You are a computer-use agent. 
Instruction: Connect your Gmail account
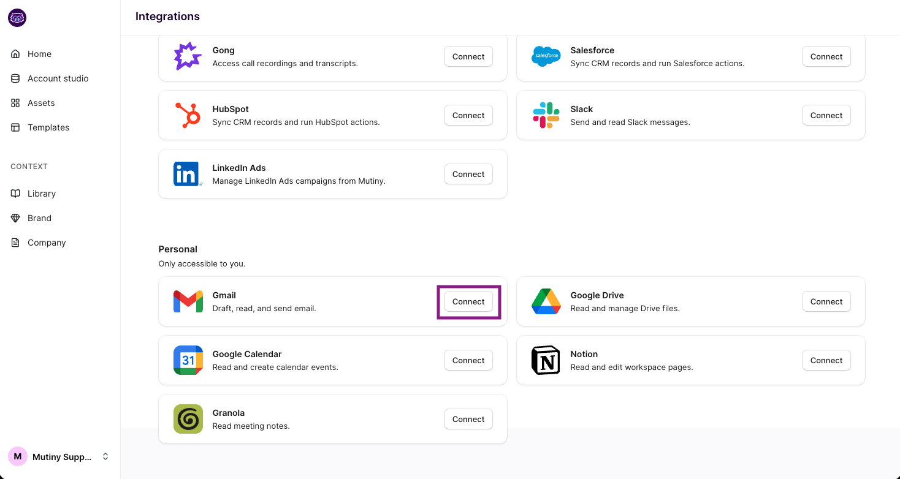[x=468, y=301]
